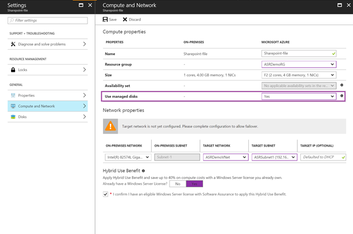Close the Settings blade
This screenshot has width=353, height=234.
90,5
